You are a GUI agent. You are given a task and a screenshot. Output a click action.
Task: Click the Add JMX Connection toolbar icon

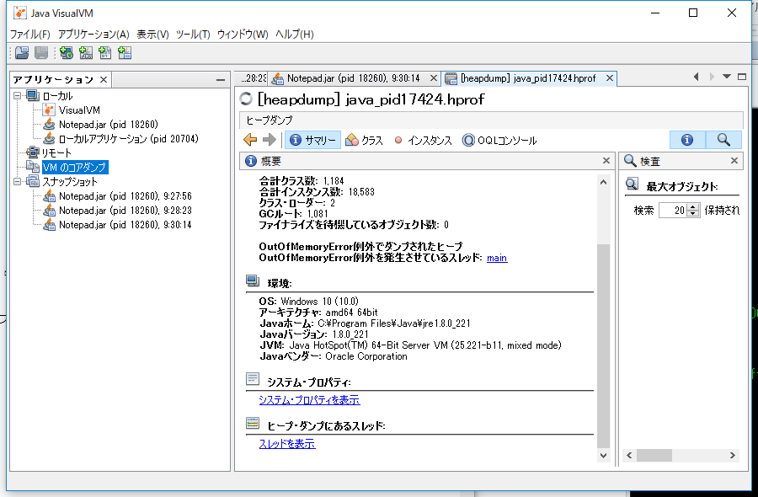[86, 53]
